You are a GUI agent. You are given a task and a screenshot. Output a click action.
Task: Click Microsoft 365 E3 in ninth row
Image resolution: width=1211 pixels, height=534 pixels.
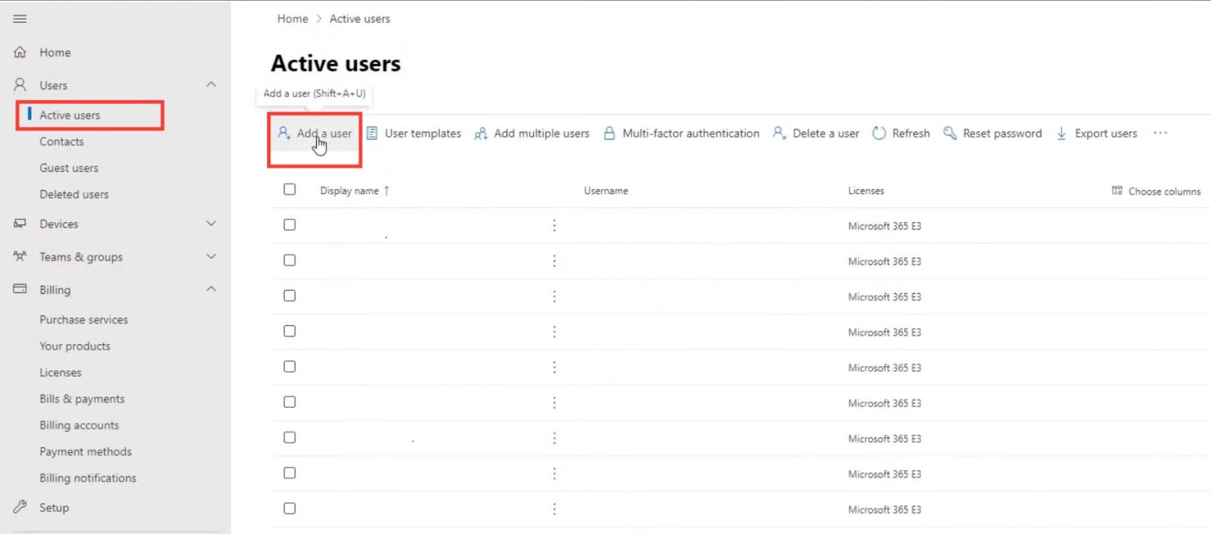[x=885, y=510]
